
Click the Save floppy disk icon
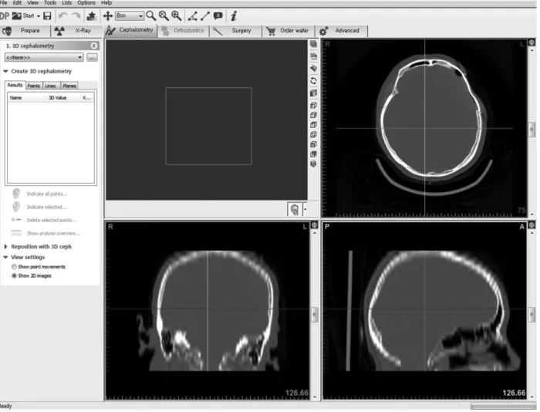point(47,16)
